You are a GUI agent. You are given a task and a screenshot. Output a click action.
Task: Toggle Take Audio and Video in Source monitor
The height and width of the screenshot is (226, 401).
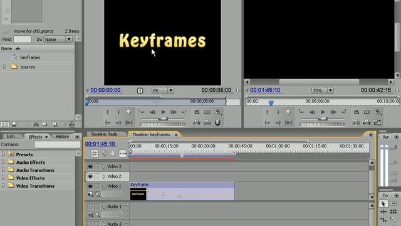[217, 122]
